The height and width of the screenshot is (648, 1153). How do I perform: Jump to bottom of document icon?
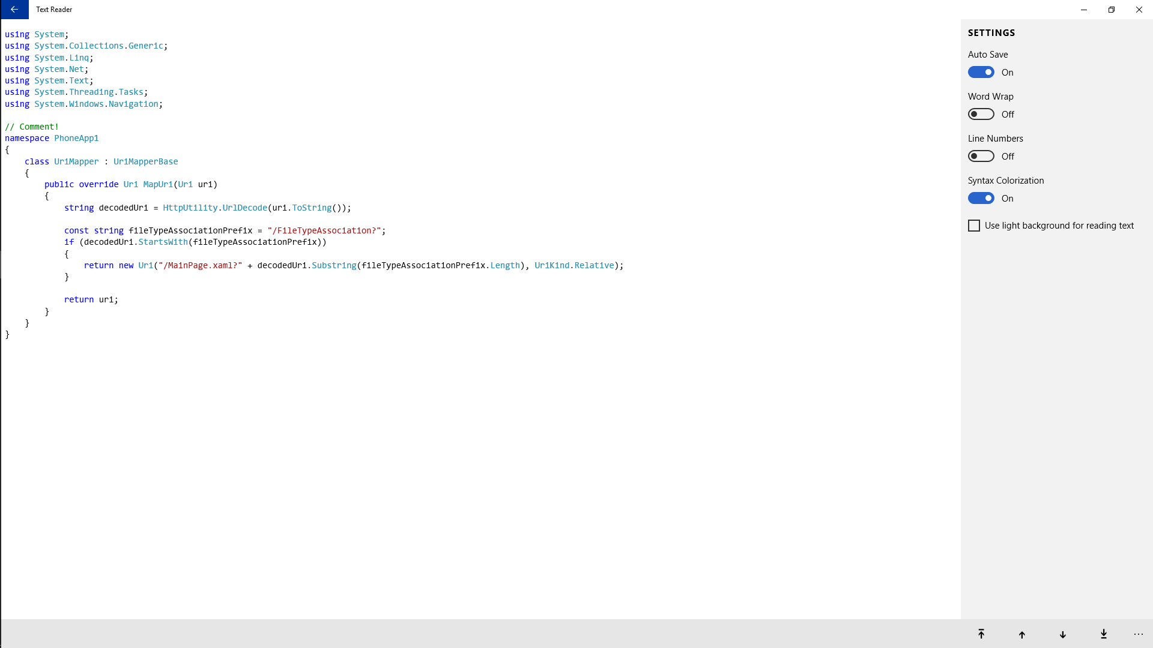coord(1104,634)
